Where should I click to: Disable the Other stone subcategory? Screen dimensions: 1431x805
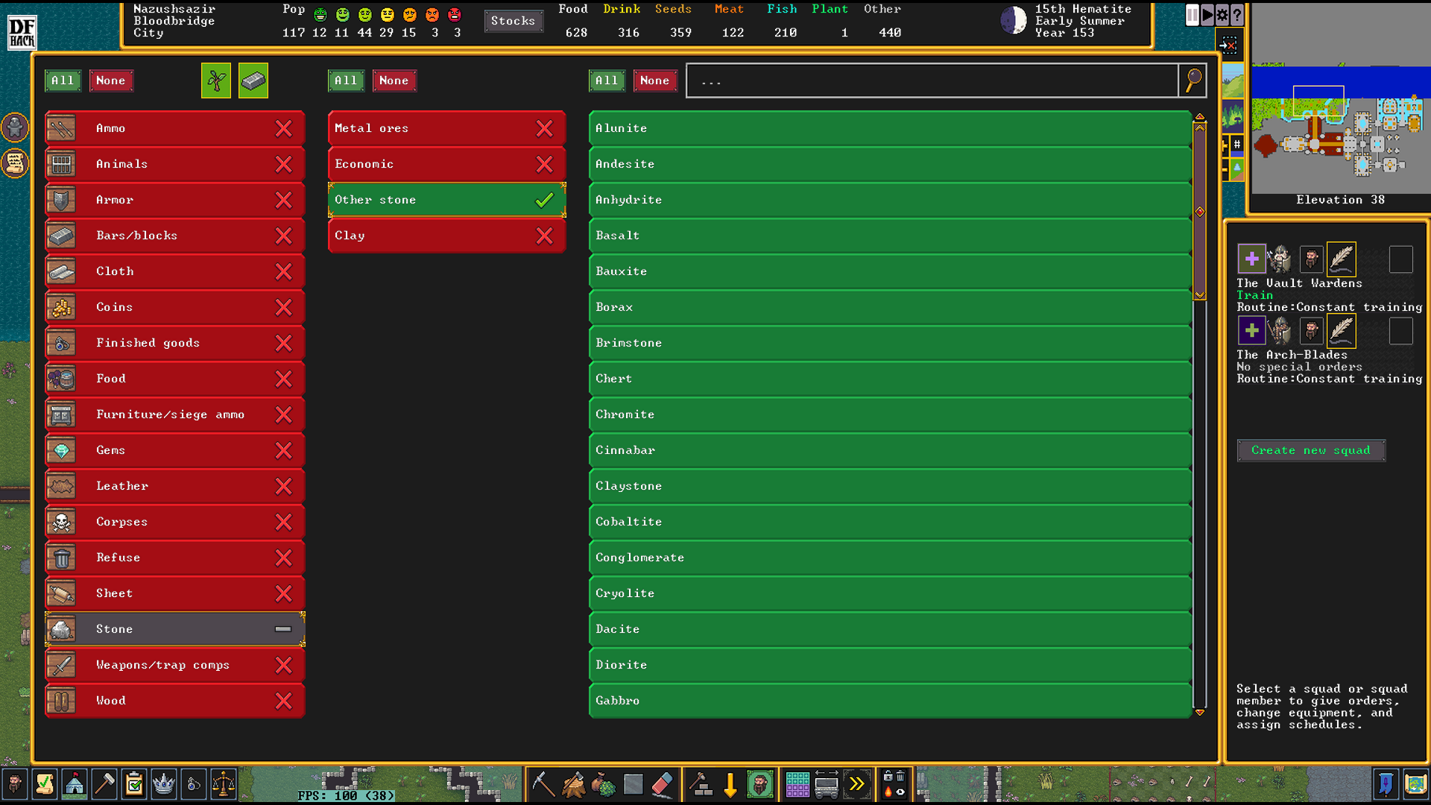pos(446,200)
